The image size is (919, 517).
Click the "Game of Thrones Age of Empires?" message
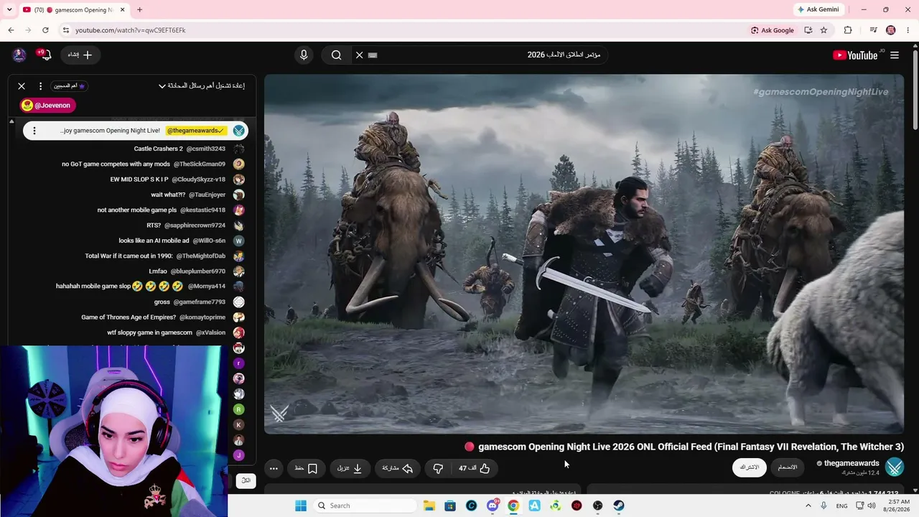click(129, 317)
